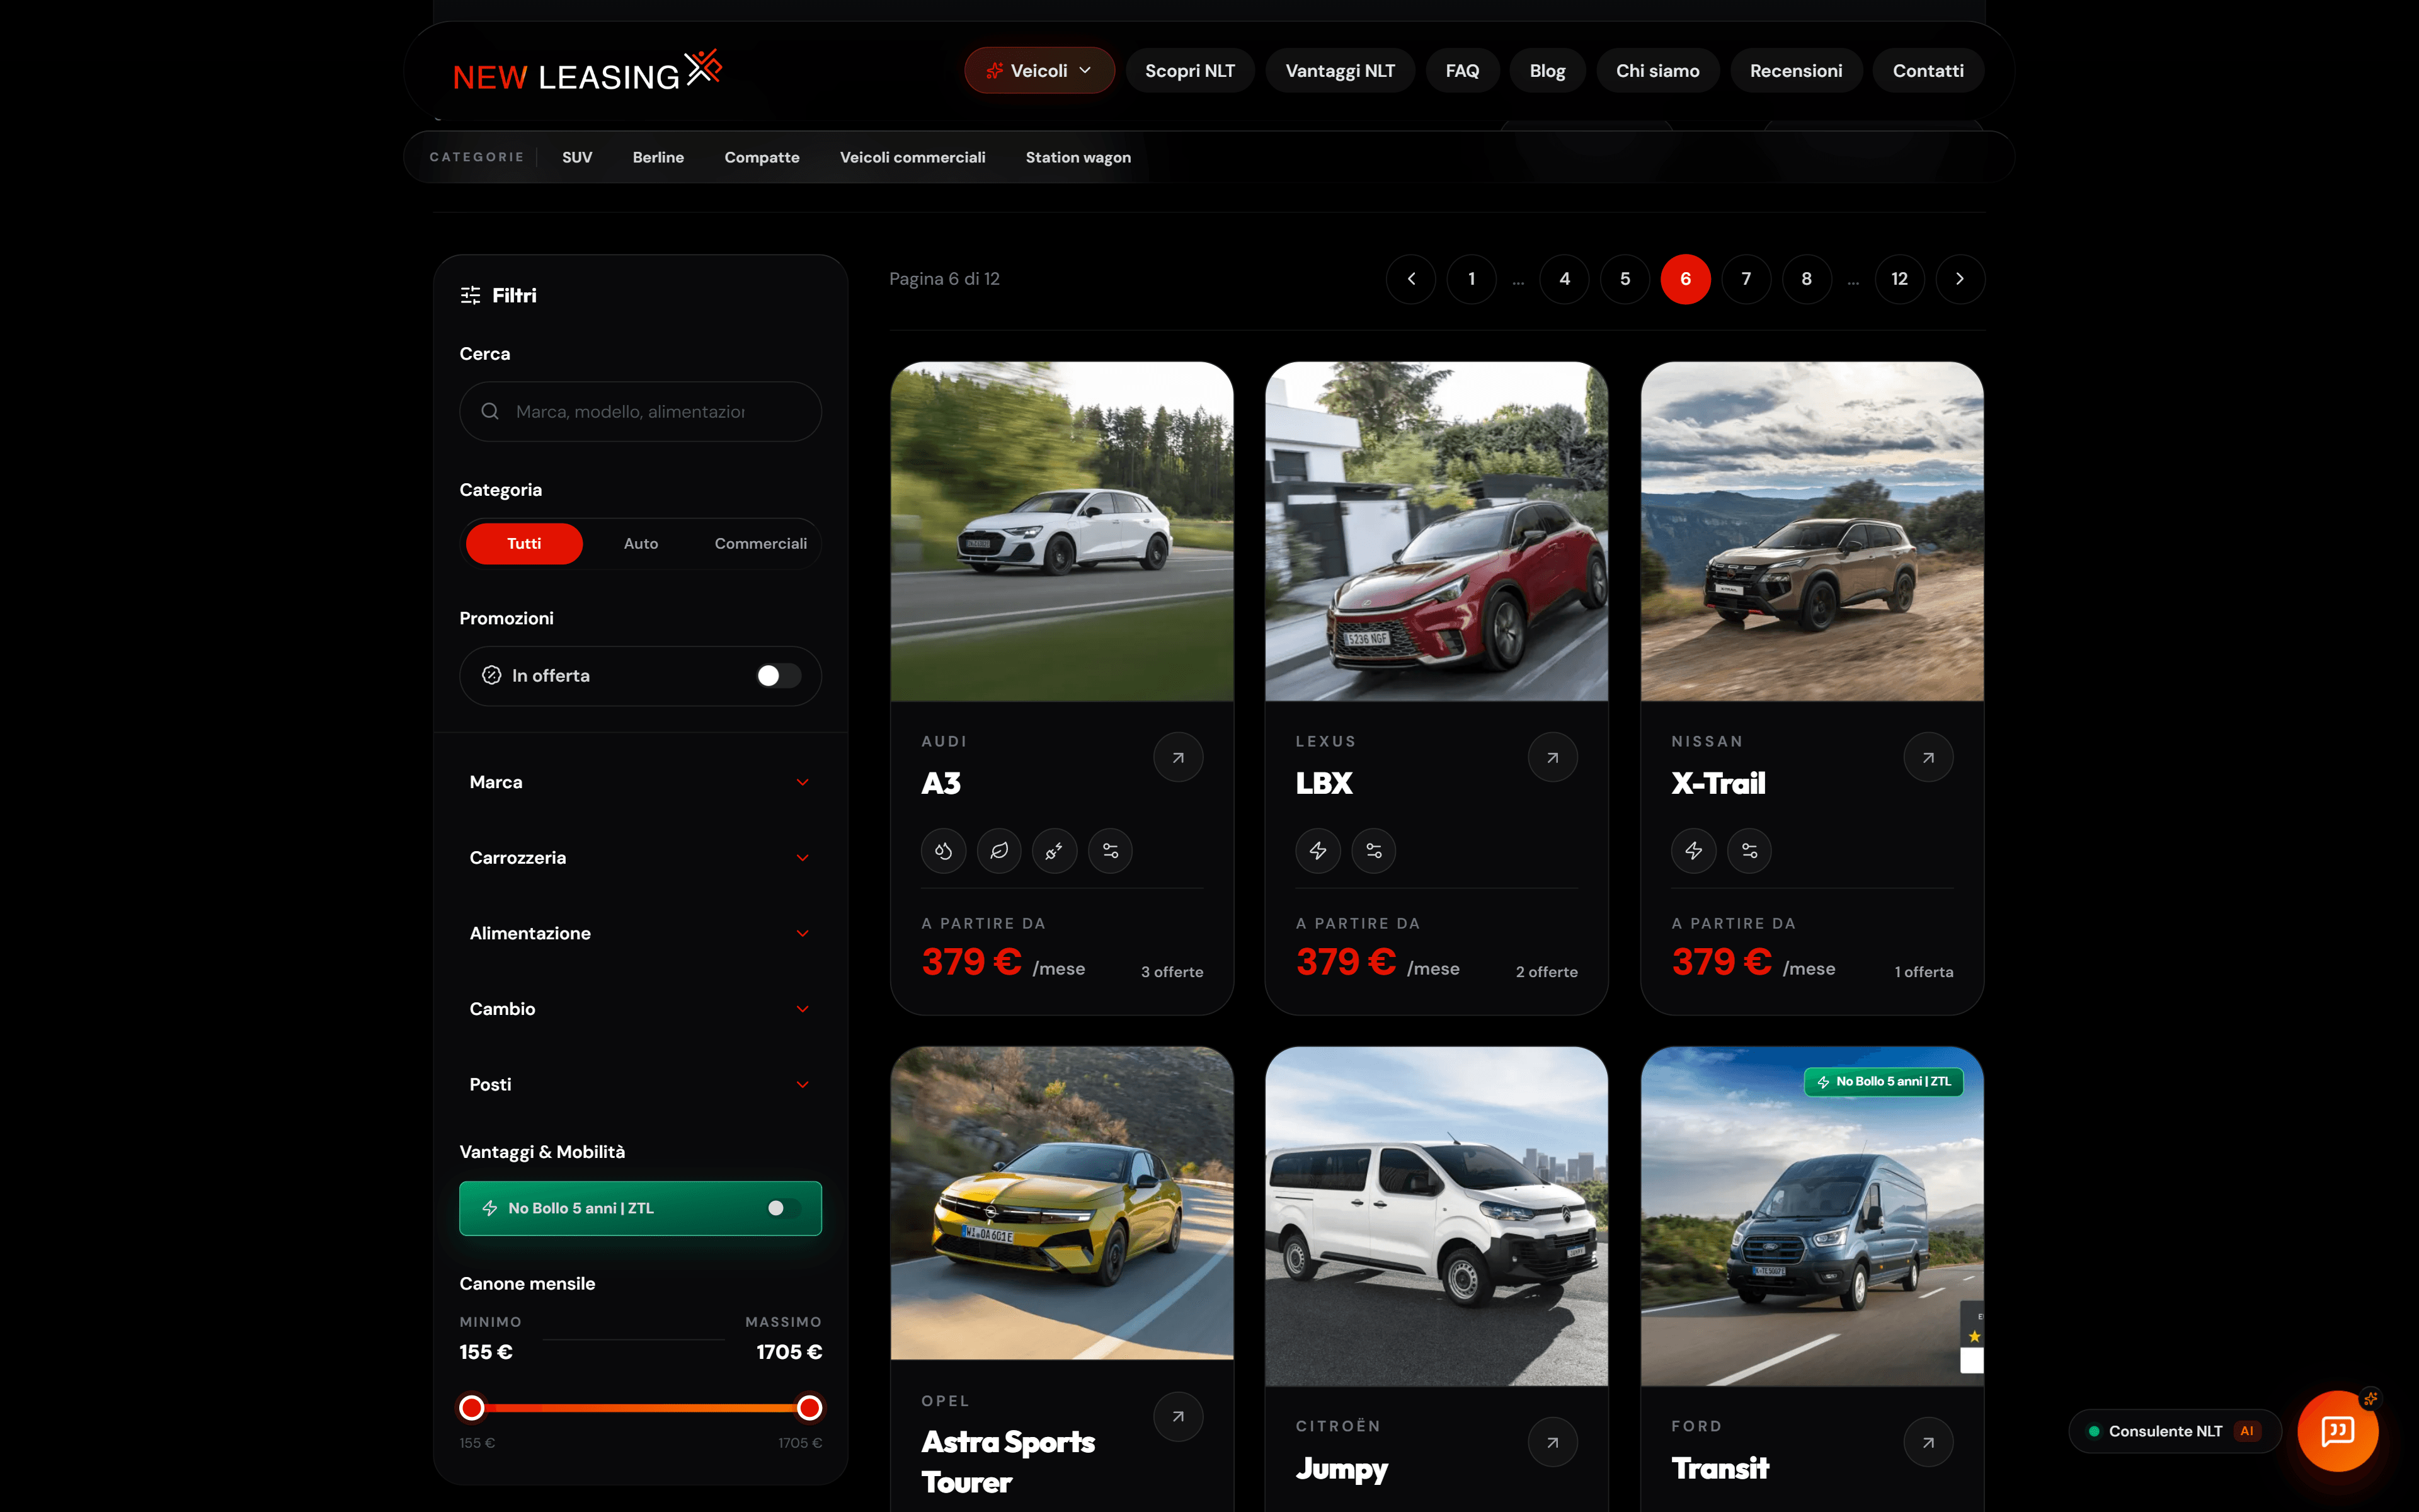Screen dimensions: 2419x1512
Task: Click the Filtri sliders icon
Action: 470,295
